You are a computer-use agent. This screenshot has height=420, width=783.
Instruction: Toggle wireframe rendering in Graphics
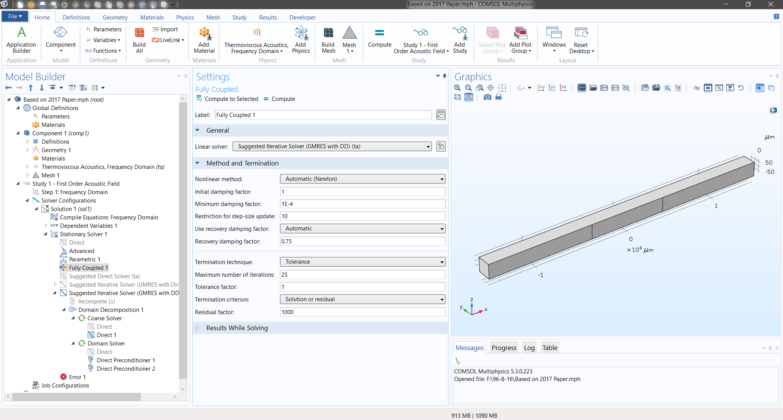457,97
